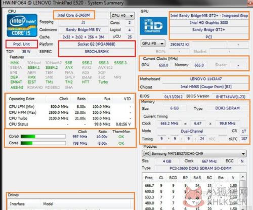This screenshot has height=210, width=253.
Task: Click the tRFC value 107
Action: (244, 139)
